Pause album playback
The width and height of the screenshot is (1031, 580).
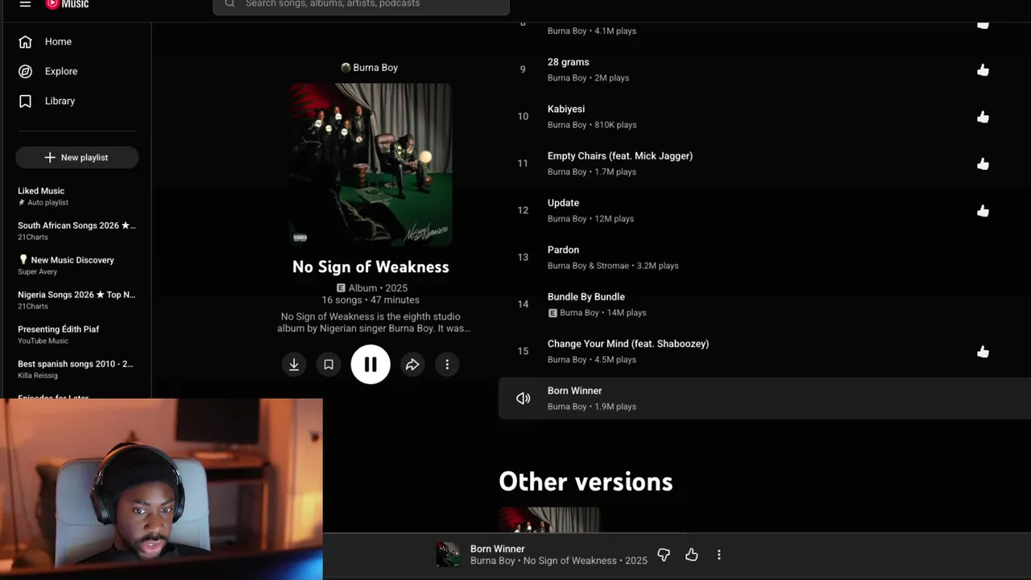tap(371, 365)
